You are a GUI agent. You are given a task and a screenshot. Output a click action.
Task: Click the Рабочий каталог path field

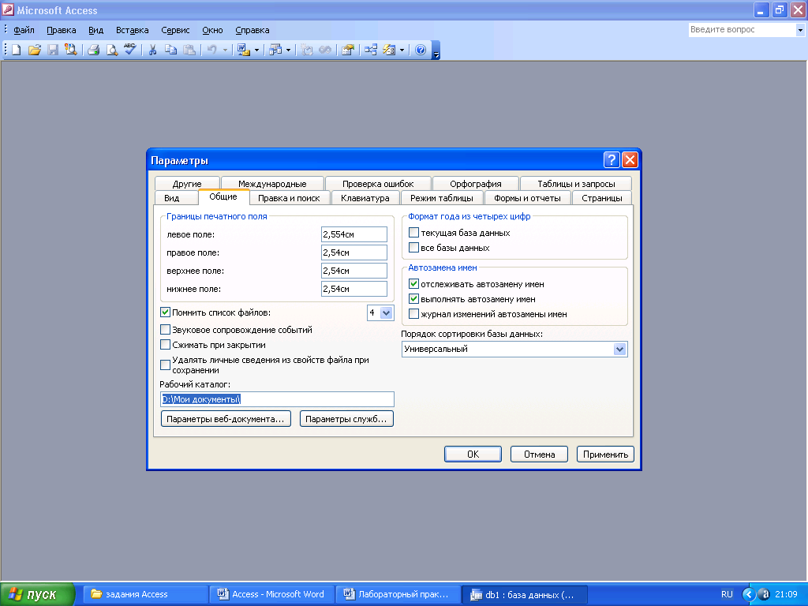[x=277, y=399]
